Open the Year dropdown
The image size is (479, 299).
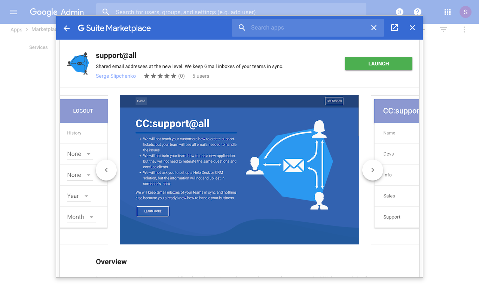(x=79, y=196)
